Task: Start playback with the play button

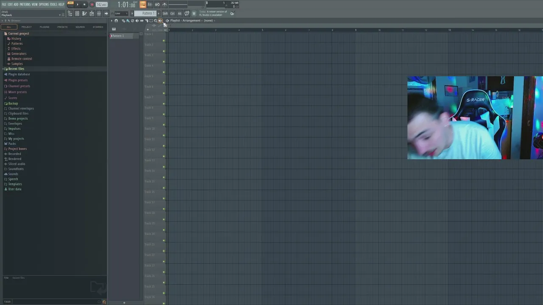Action: click(x=77, y=4)
